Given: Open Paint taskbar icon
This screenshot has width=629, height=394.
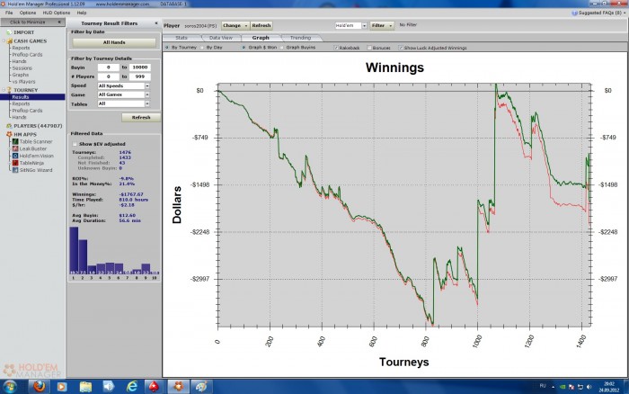Looking at the screenshot, I should coord(200,387).
